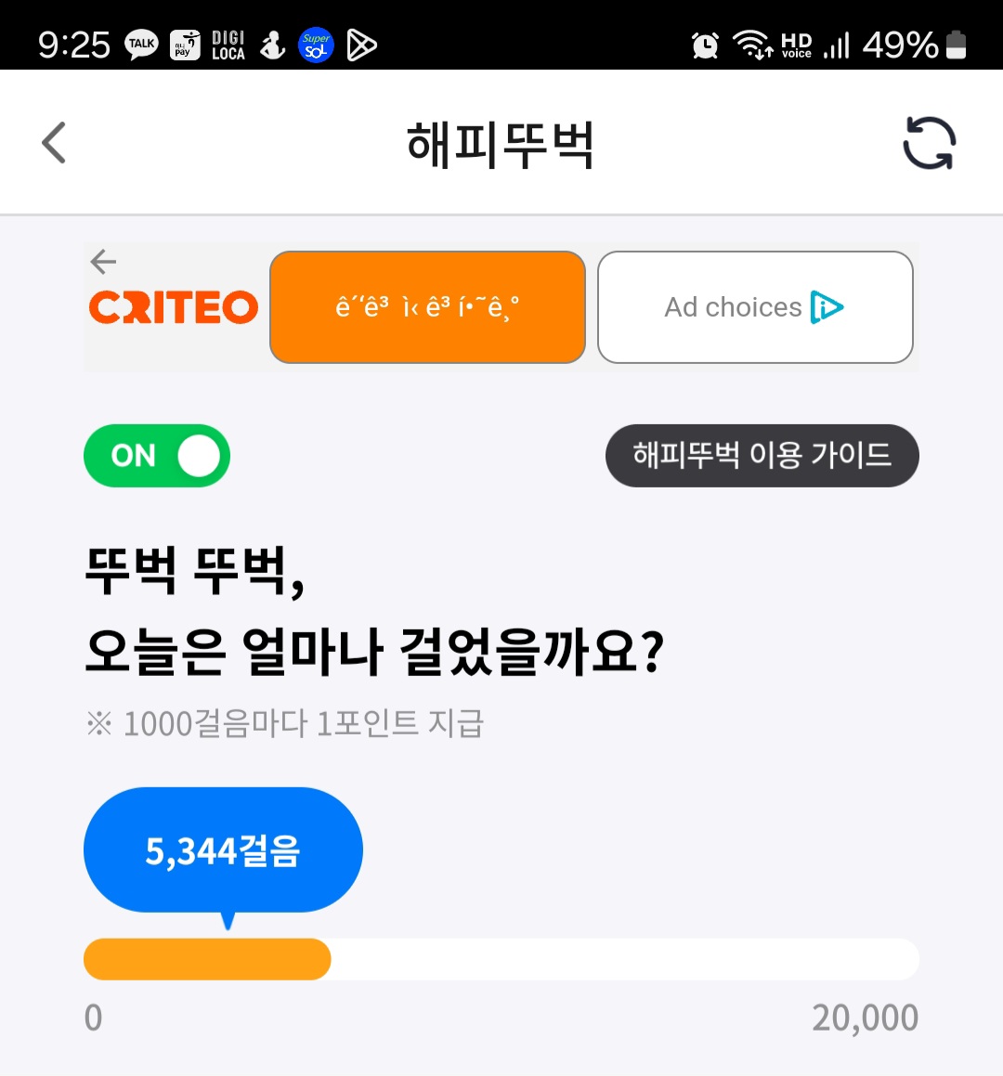1003x1076 pixels.
Task: Tap the DIGI LOCA status icon
Action: [x=228, y=45]
